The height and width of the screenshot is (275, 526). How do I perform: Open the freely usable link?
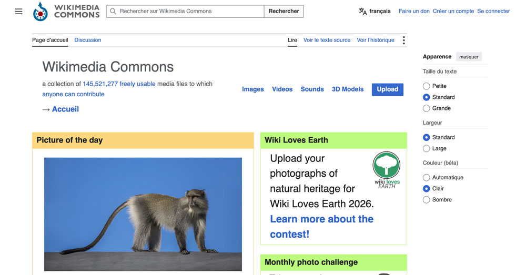coord(137,84)
